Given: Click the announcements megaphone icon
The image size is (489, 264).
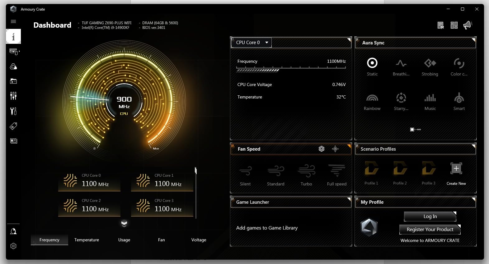Looking at the screenshot, I should 468,25.
